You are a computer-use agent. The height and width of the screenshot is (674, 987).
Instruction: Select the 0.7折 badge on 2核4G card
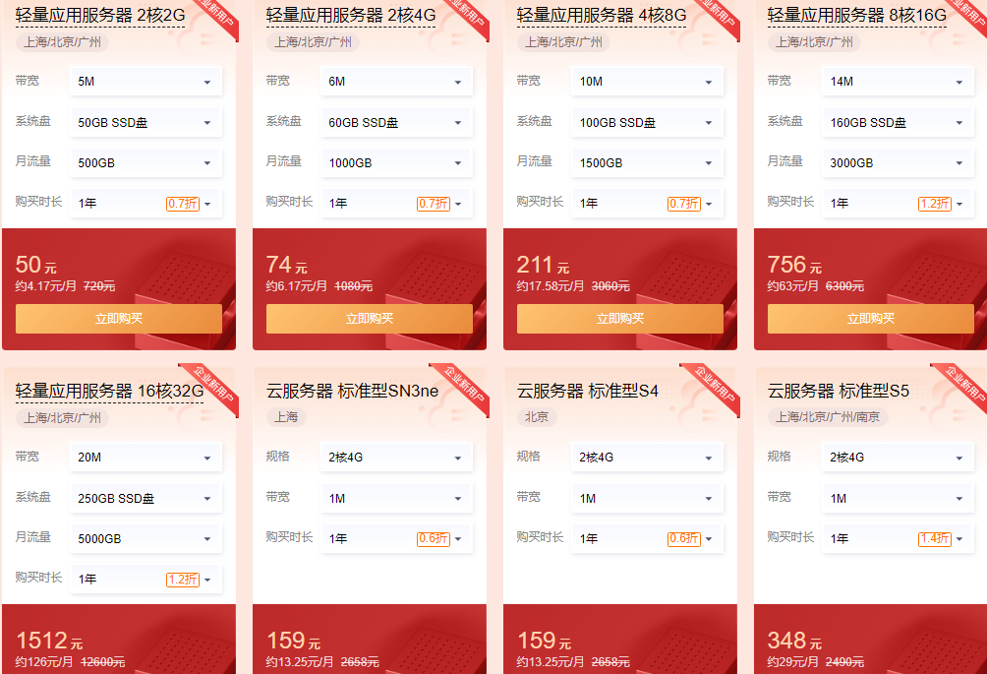[x=434, y=204]
